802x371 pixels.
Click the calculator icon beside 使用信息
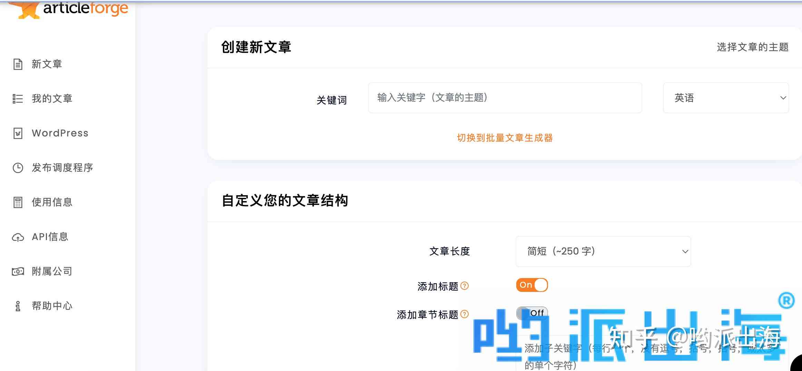tap(18, 202)
